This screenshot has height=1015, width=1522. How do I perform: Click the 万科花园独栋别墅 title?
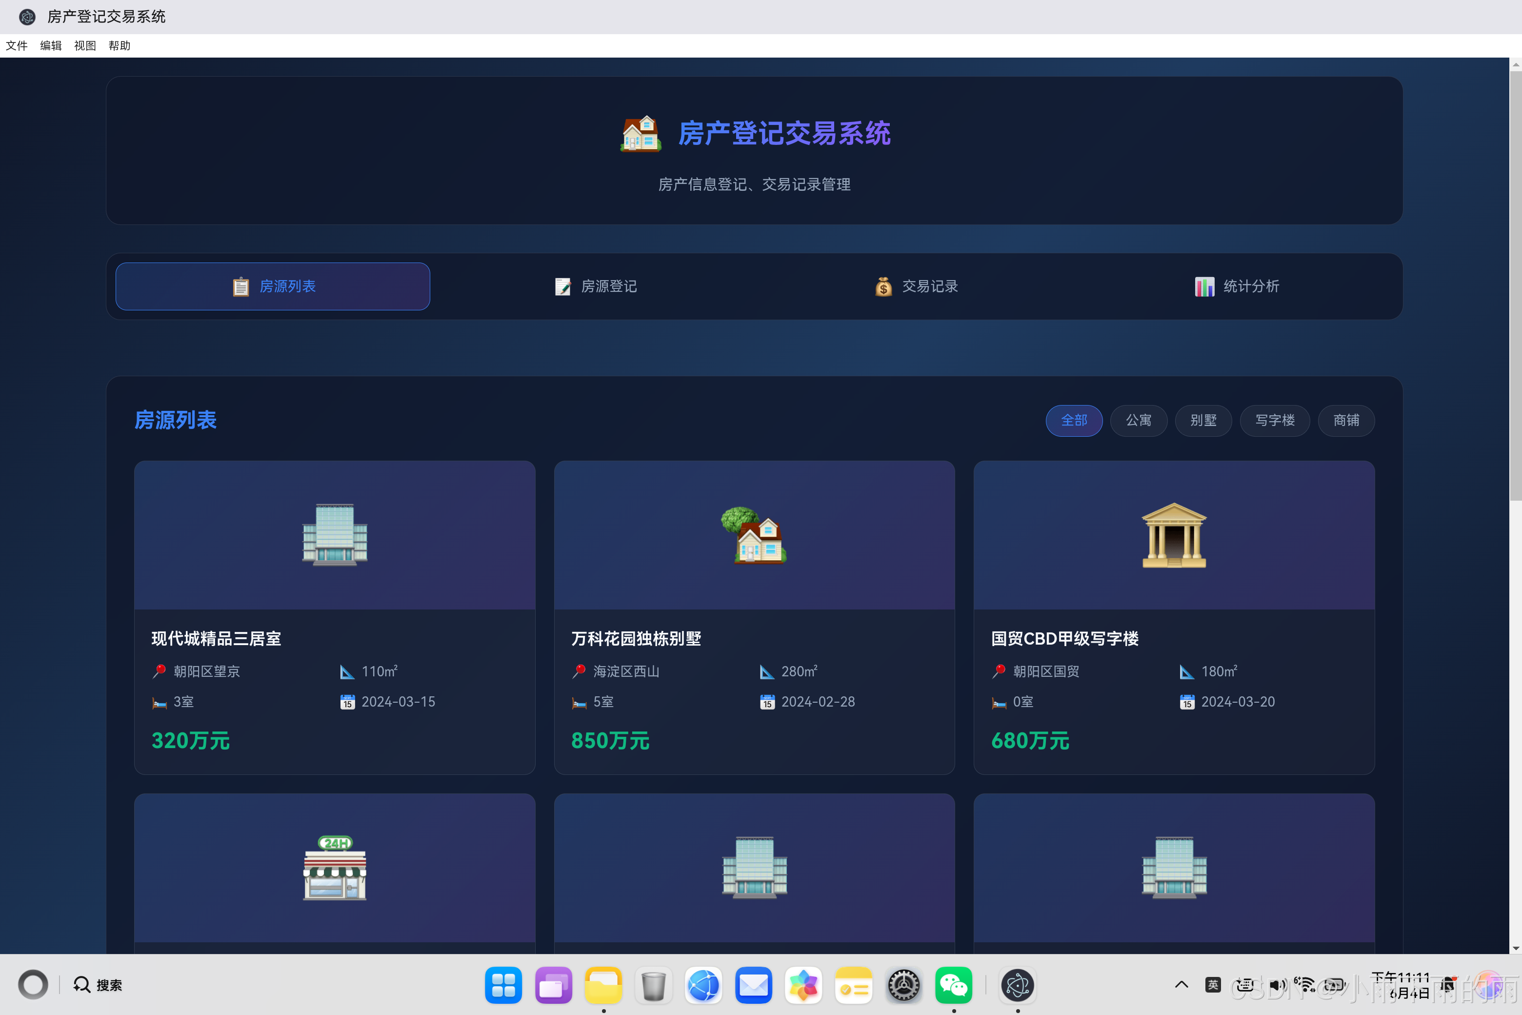(636, 639)
